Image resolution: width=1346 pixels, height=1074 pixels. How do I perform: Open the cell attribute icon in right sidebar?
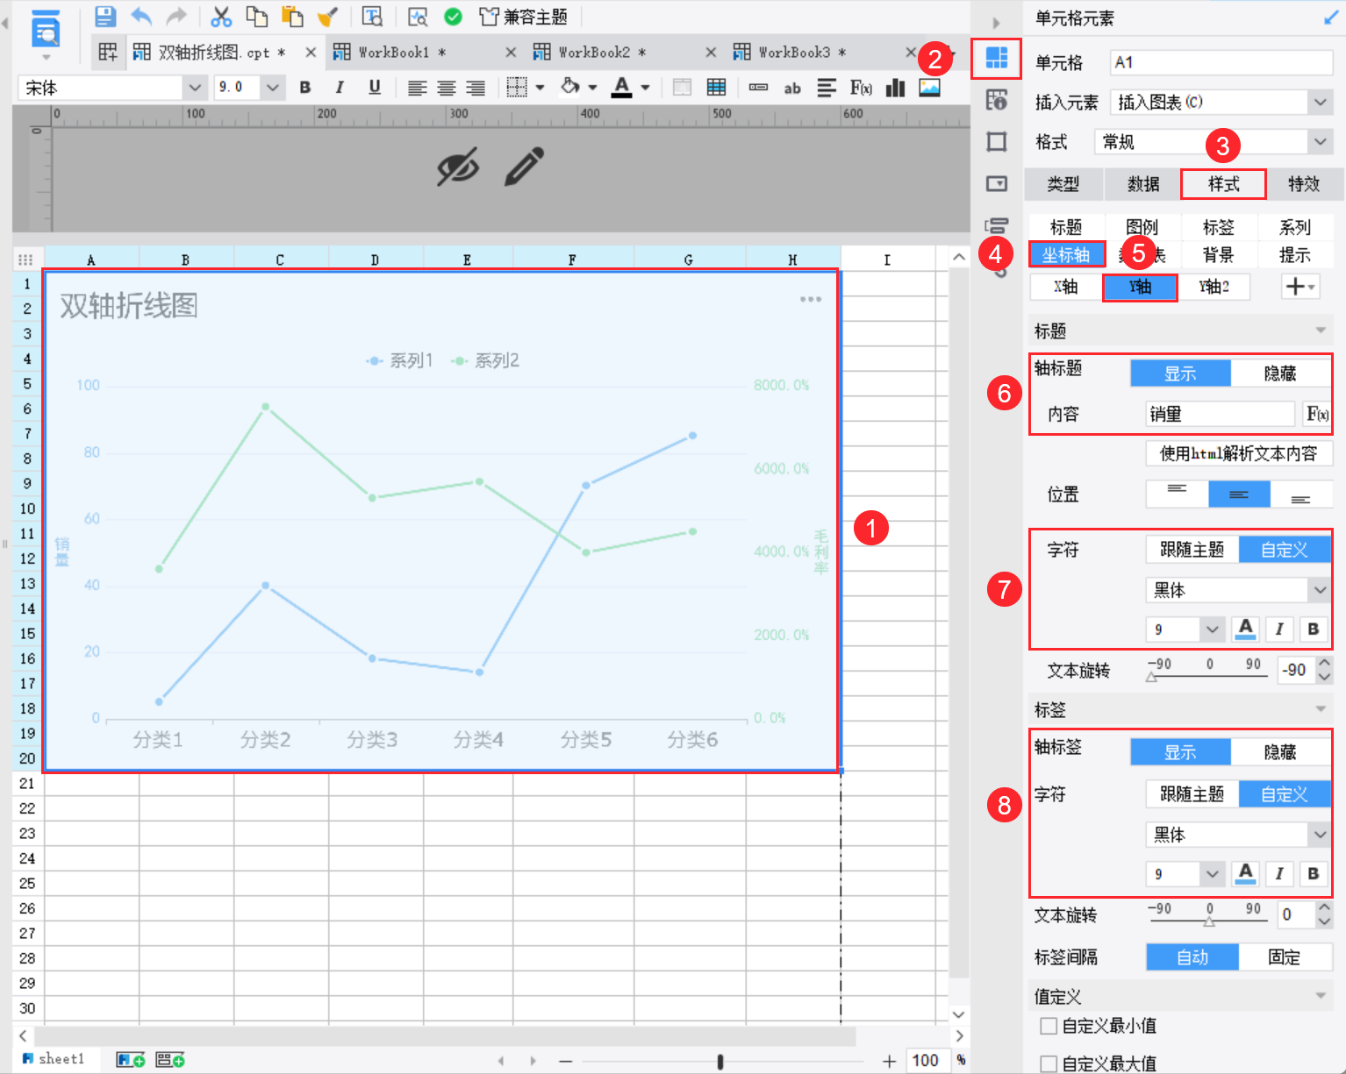(997, 99)
